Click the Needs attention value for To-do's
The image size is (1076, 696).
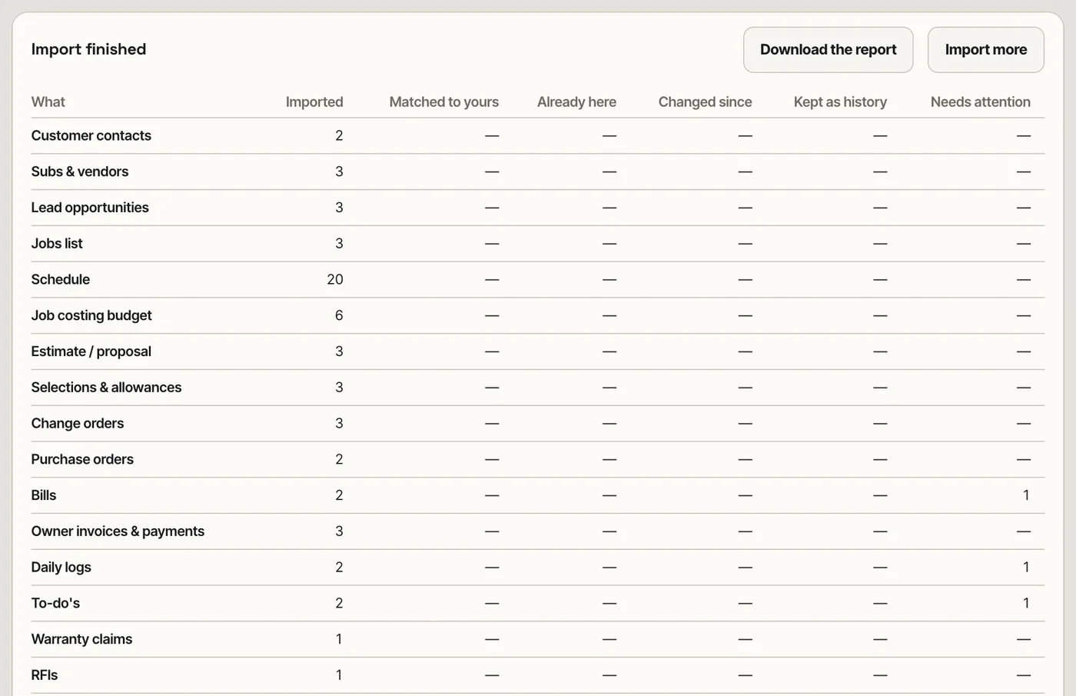click(1026, 604)
